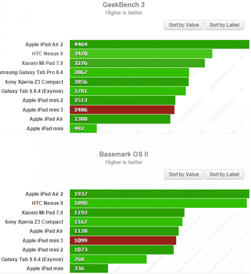The height and width of the screenshot is (274, 251).
Task: Select the Xiaomi Mi Pad 7.9 bar showing 3276
Action: (137, 63)
